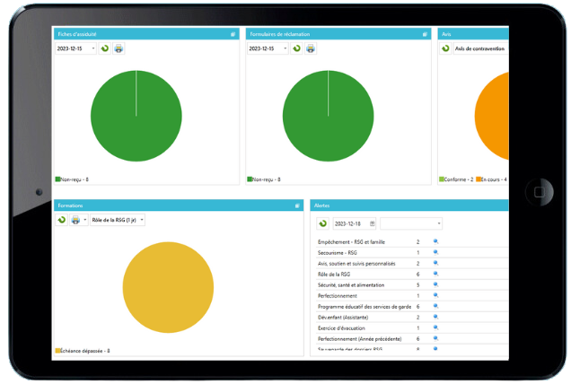The image size is (571, 384).
Task: Expand the Rôle de la RSG (1 jr) dropdown
Action: pyautogui.click(x=142, y=220)
